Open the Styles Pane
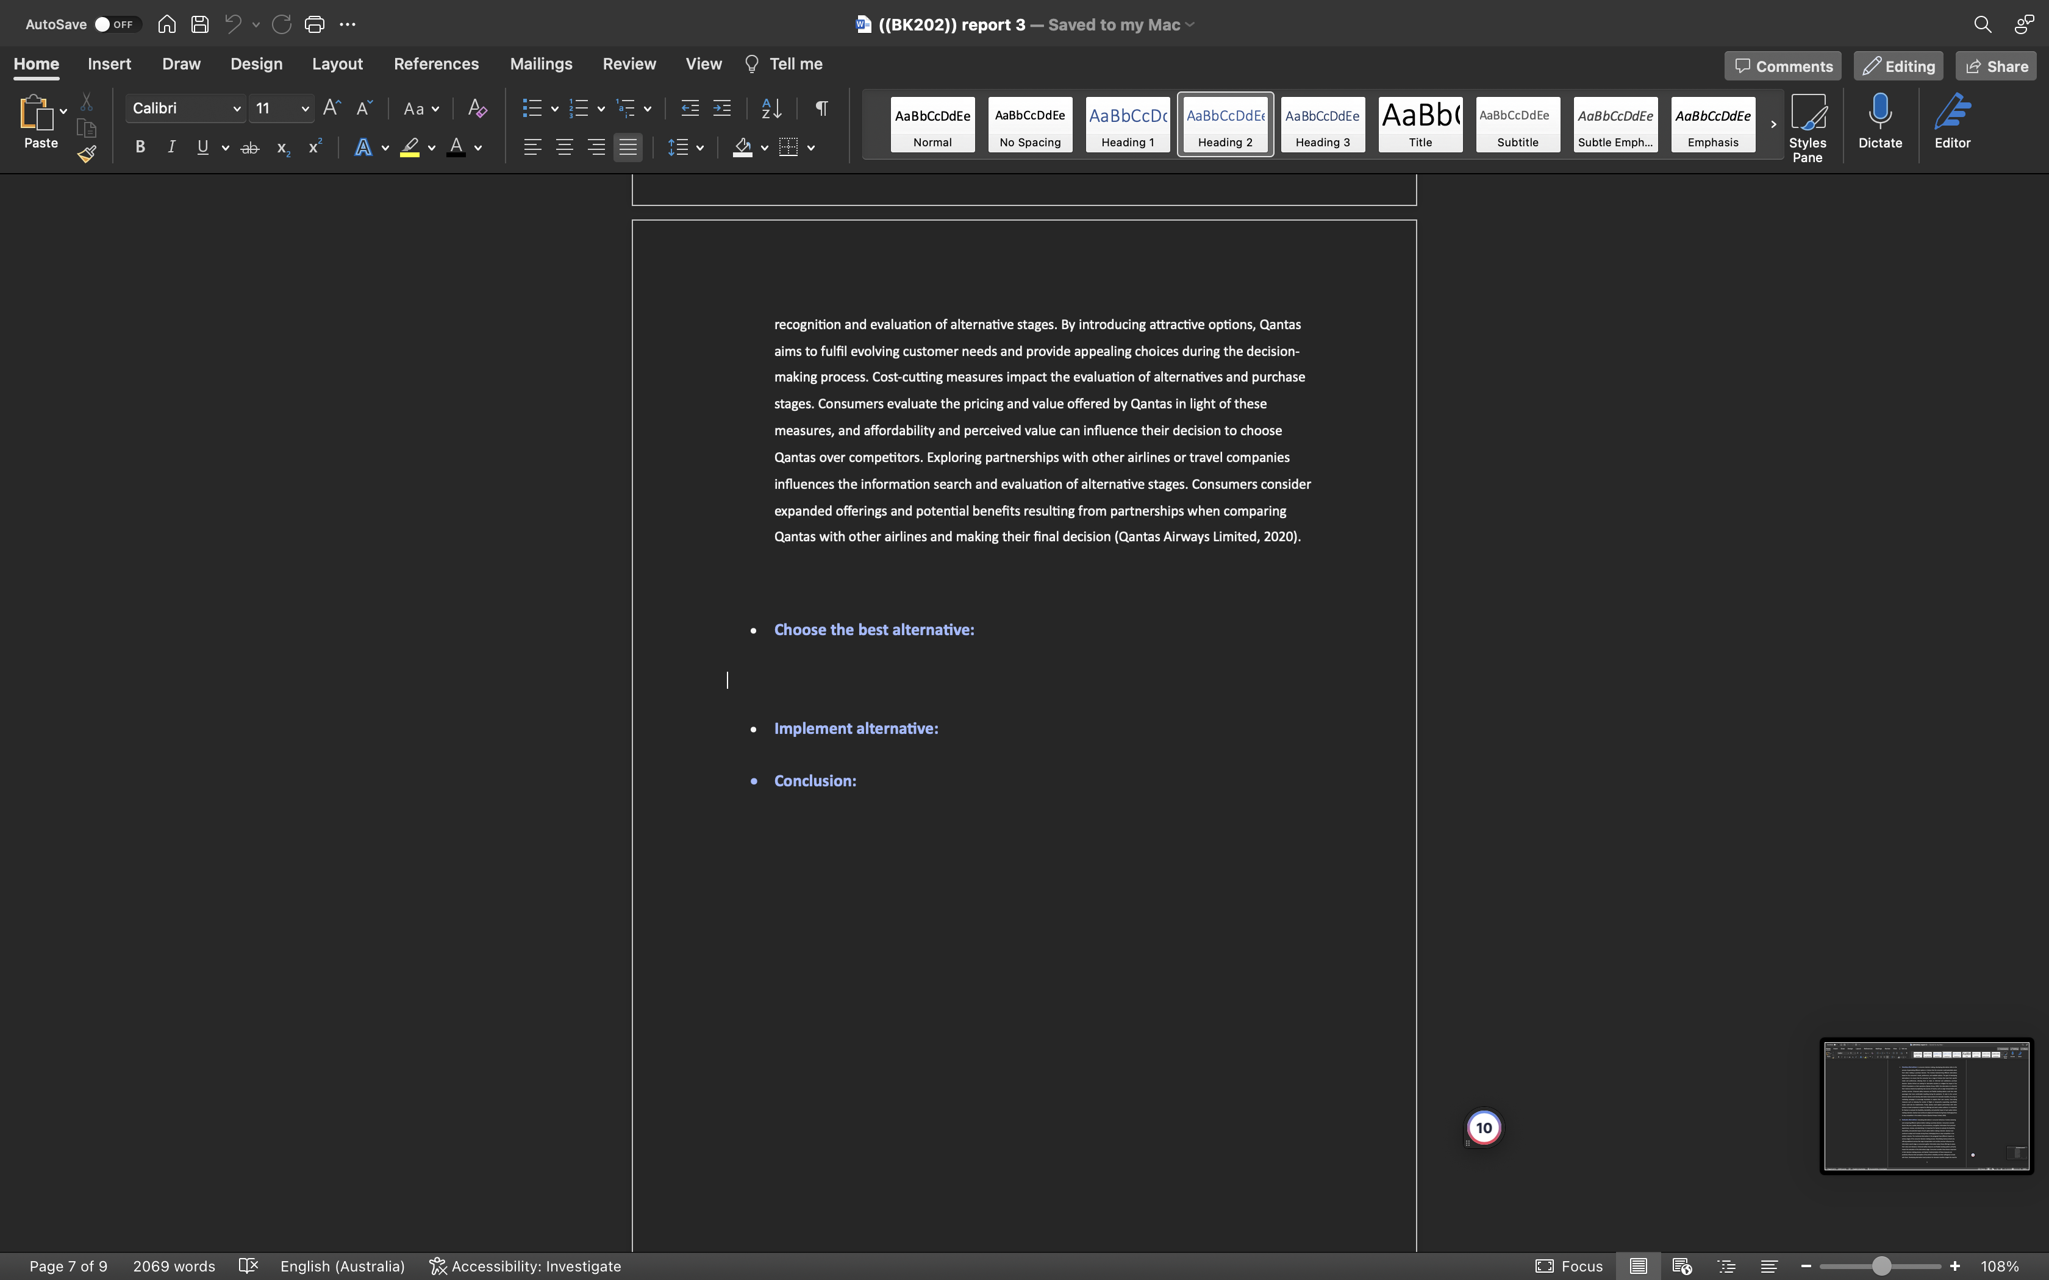This screenshot has width=2049, height=1280. coord(1808,128)
